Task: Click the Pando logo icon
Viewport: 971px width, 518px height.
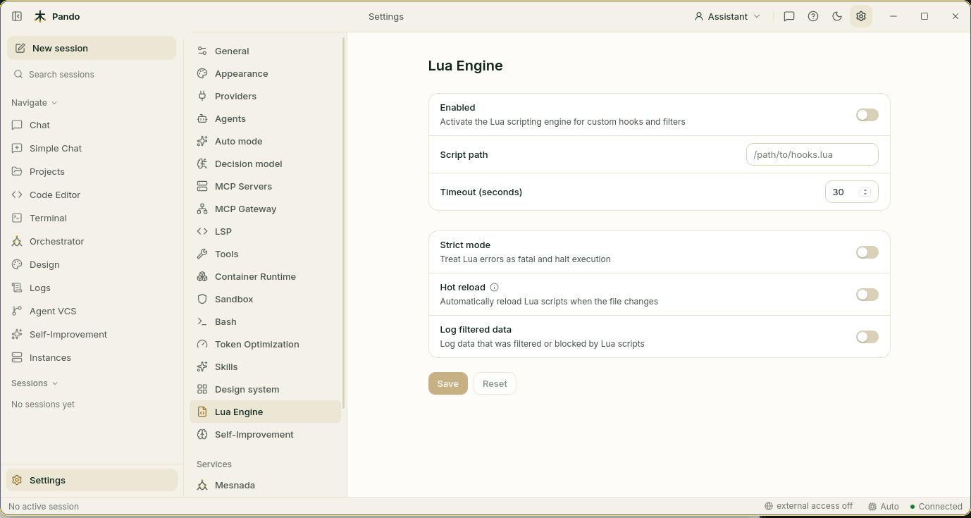Action: (x=40, y=16)
